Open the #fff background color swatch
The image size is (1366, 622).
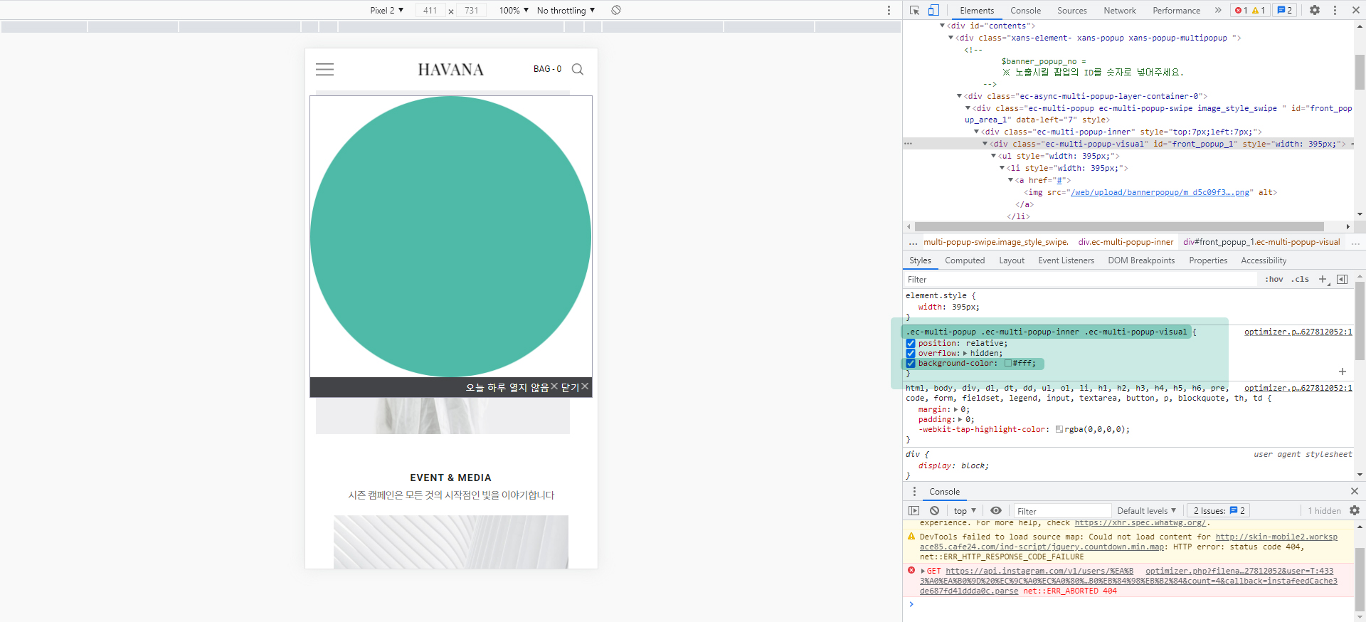pos(1008,364)
